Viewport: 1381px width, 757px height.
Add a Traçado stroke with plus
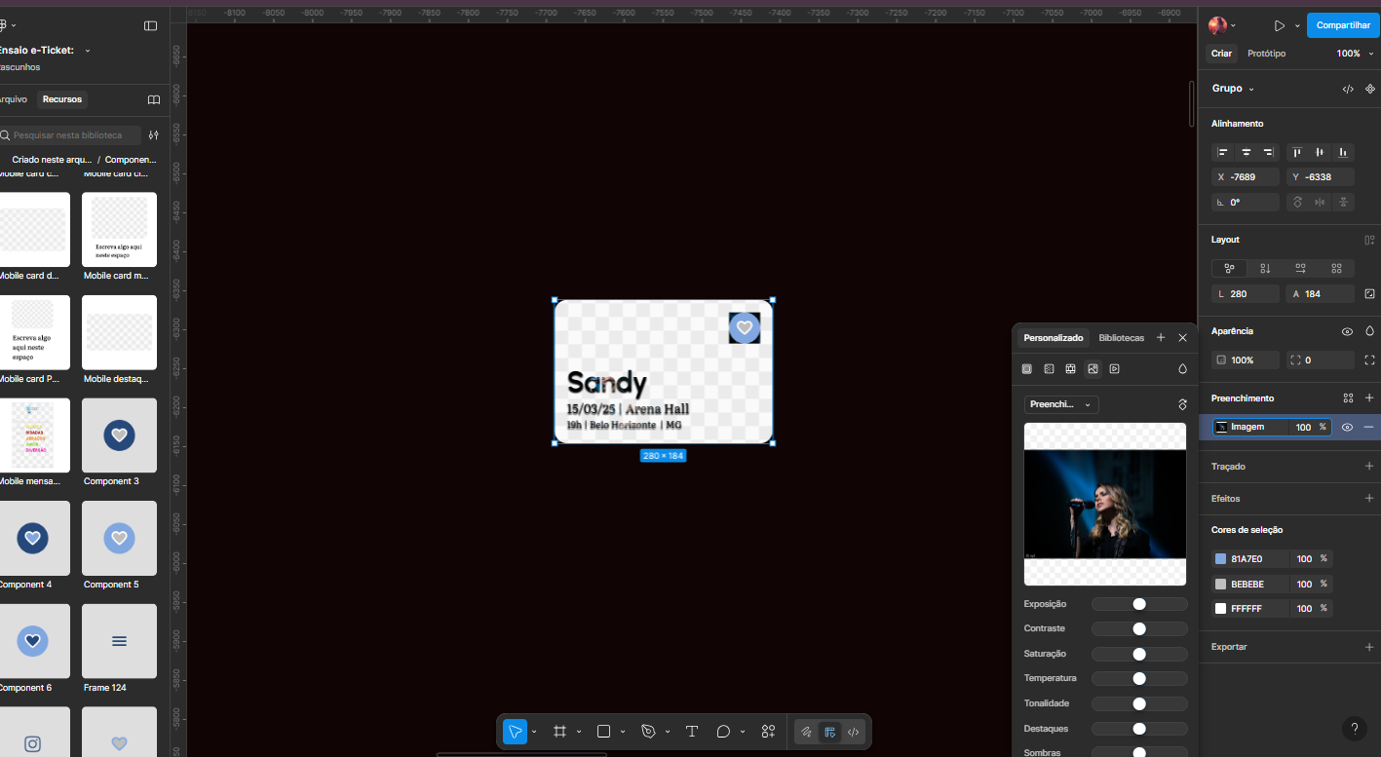[1369, 467]
